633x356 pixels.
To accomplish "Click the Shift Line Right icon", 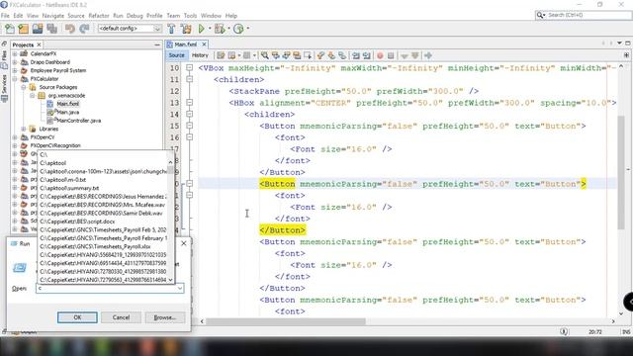I will [367, 55].
